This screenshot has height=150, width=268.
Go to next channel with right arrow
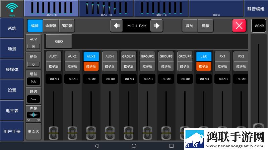coord(156,26)
